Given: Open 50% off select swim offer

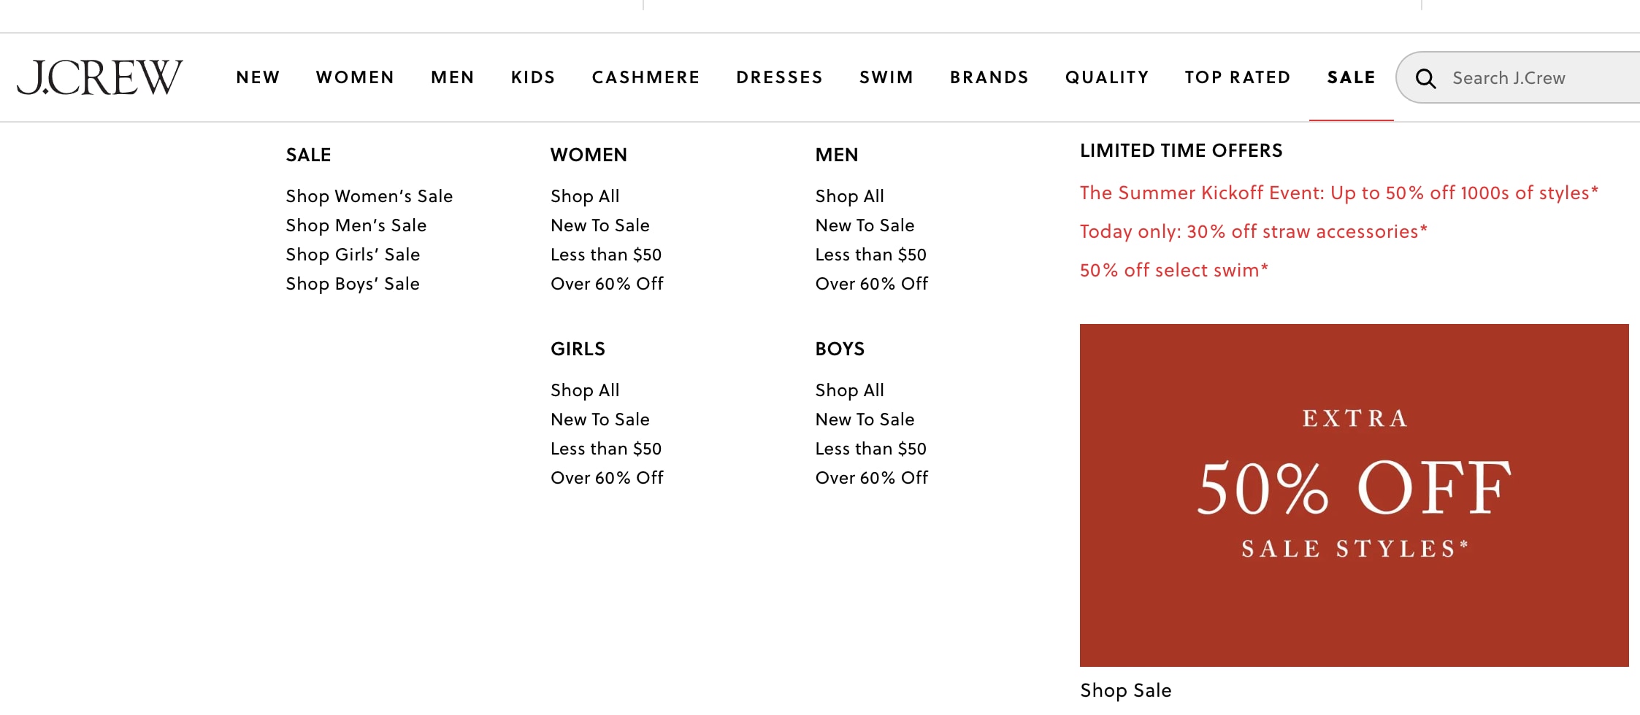Looking at the screenshot, I should point(1174,270).
